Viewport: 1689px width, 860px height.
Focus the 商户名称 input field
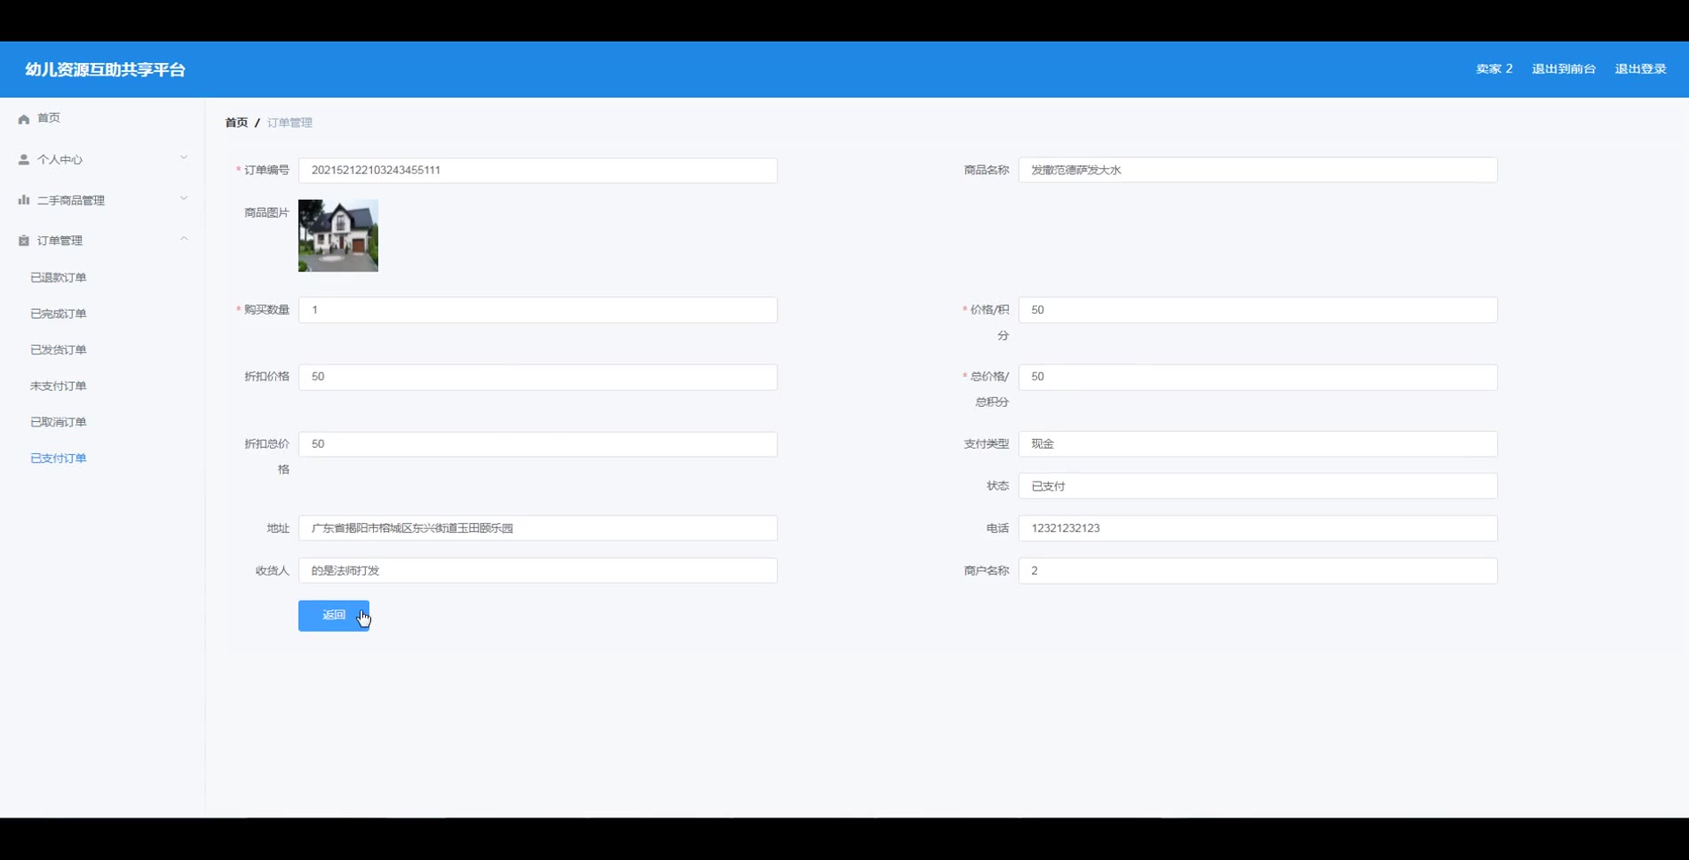coord(1257,570)
